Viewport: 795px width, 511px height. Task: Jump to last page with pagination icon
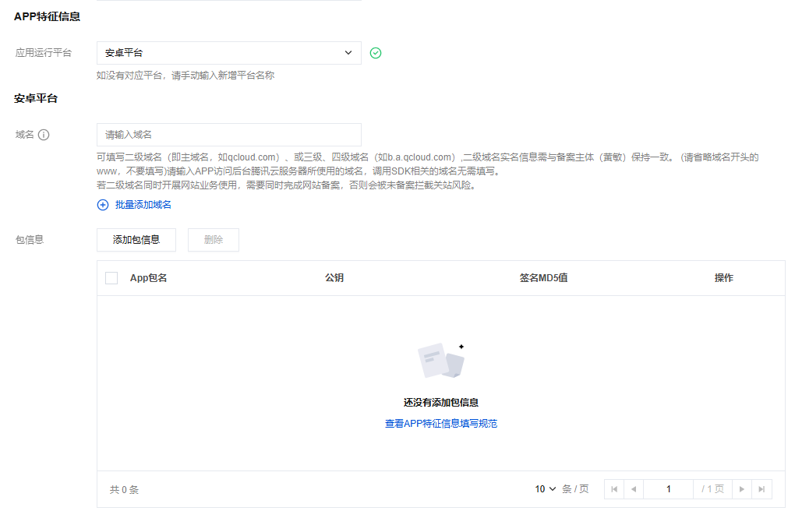pos(761,489)
